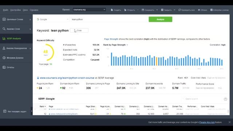Image resolution: width=233 pixels, height=131 pixels.
Task: Expand the arrow next to Открыть
Action: pos(138,10)
